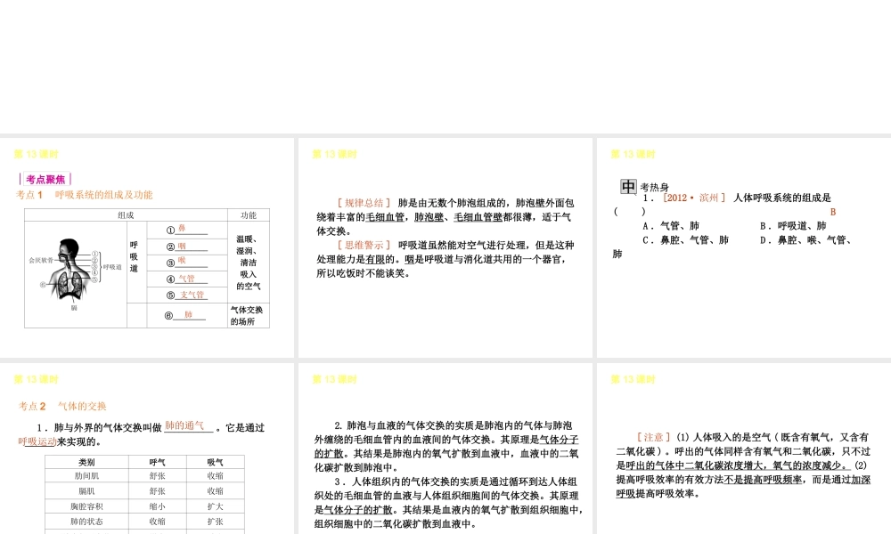Viewport: 891px width, 534px height.
Task: Click option A. 气管、肺
Action: pos(671,226)
